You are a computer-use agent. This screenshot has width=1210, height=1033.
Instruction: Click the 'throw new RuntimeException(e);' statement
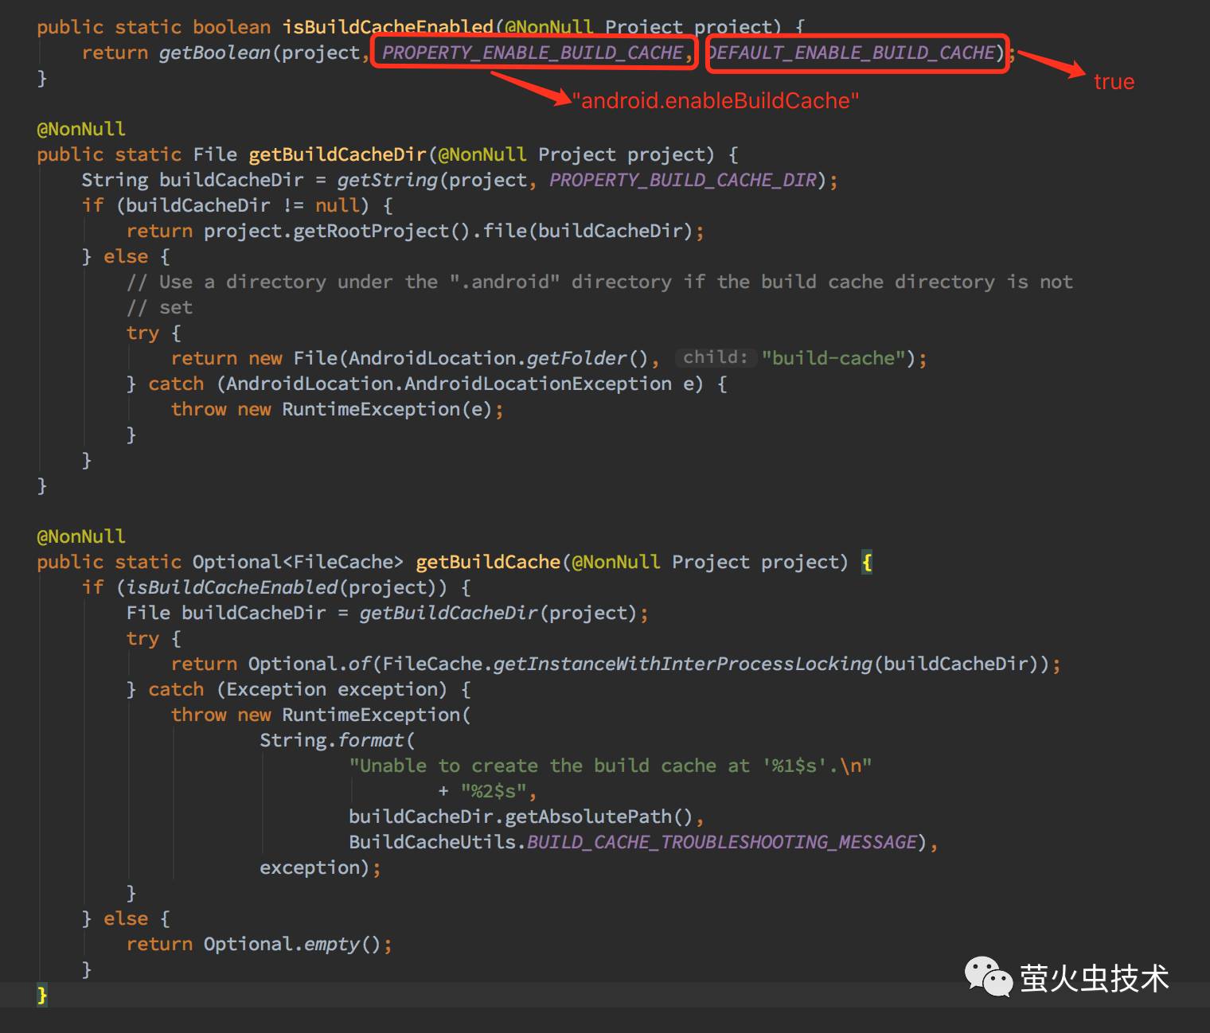click(338, 409)
